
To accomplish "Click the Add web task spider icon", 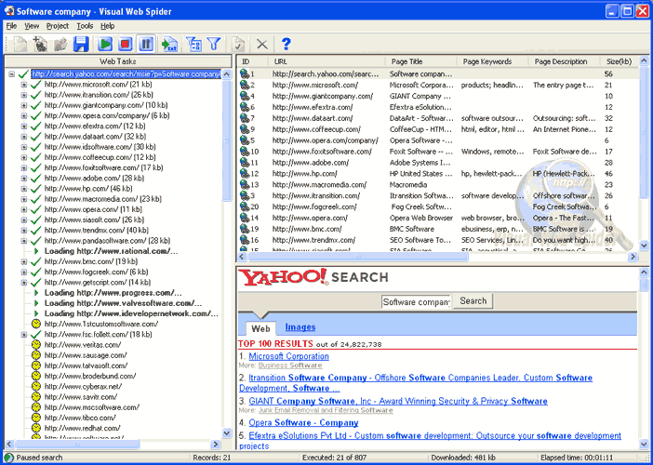I will point(40,44).
